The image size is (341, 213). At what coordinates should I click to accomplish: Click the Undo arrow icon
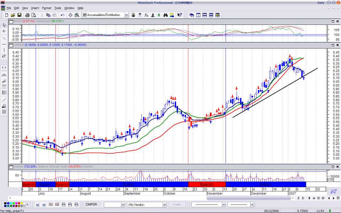click(63, 15)
